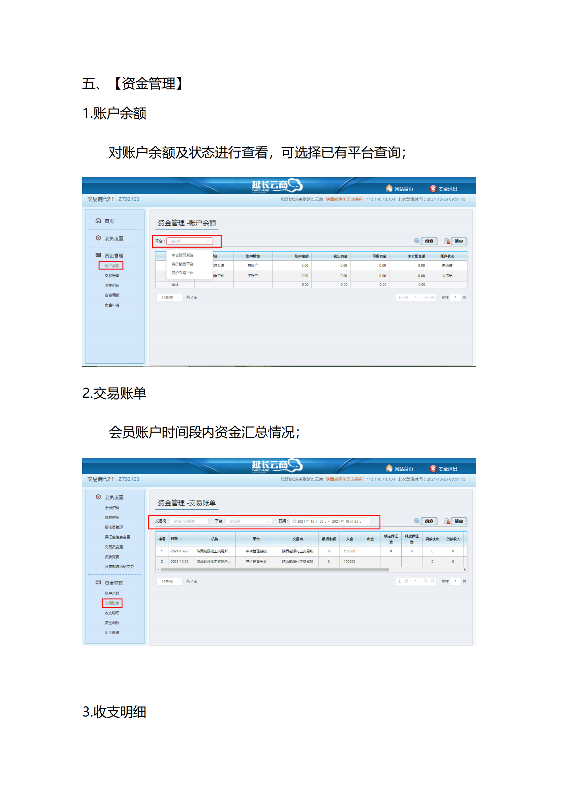Choose 中台管理系统 from platform dropdown list
The width and height of the screenshot is (564, 798).
click(x=182, y=255)
